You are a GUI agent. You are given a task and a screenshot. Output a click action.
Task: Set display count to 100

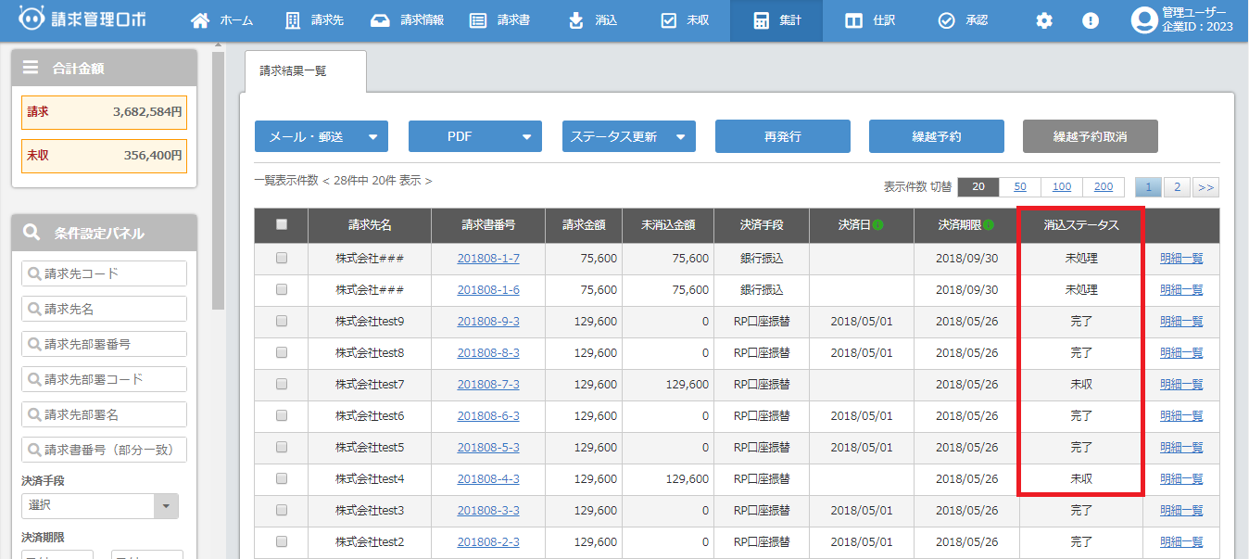(x=1062, y=186)
